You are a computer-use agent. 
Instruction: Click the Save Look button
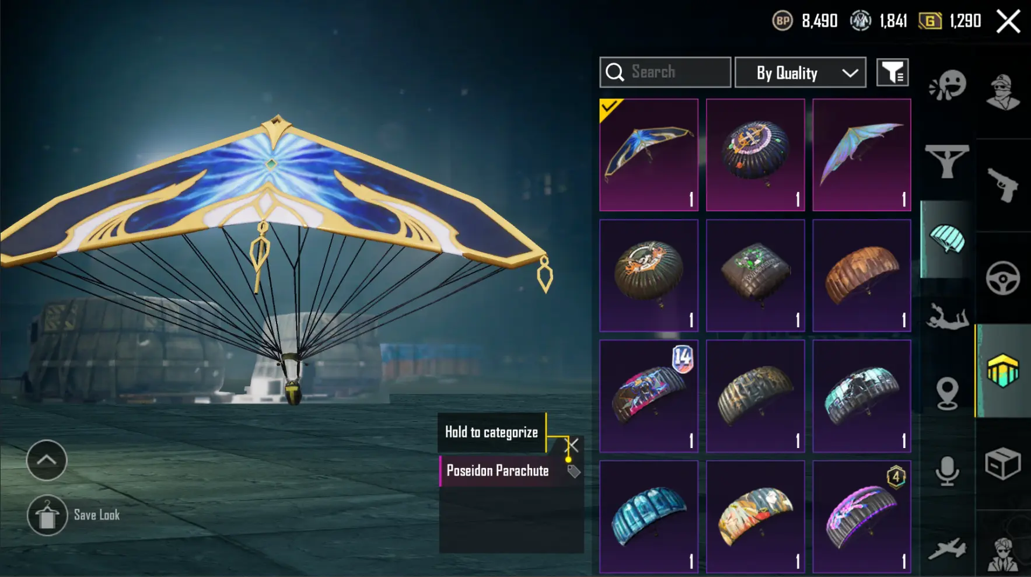74,515
